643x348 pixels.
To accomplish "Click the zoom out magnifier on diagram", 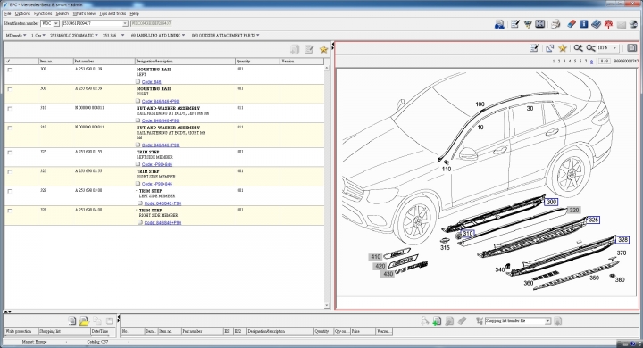I will [590, 48].
